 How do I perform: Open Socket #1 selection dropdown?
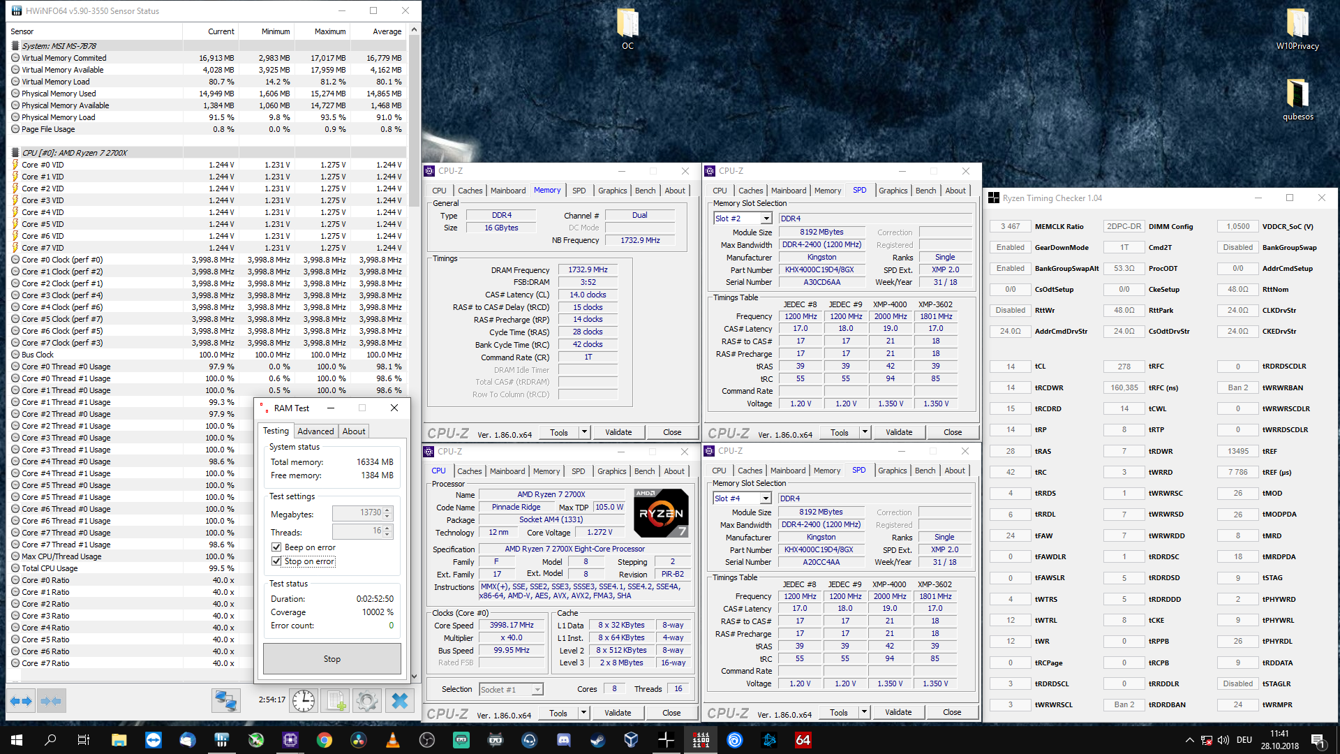click(537, 690)
